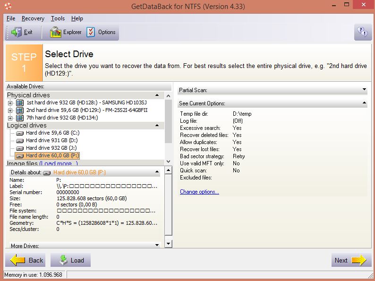The height and width of the screenshot is (281, 375).
Task: Expand the 1st hard drive 932 GB node
Action: coord(10,103)
